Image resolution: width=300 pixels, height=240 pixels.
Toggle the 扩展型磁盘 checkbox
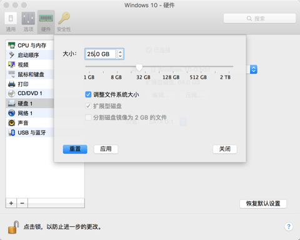click(88, 106)
